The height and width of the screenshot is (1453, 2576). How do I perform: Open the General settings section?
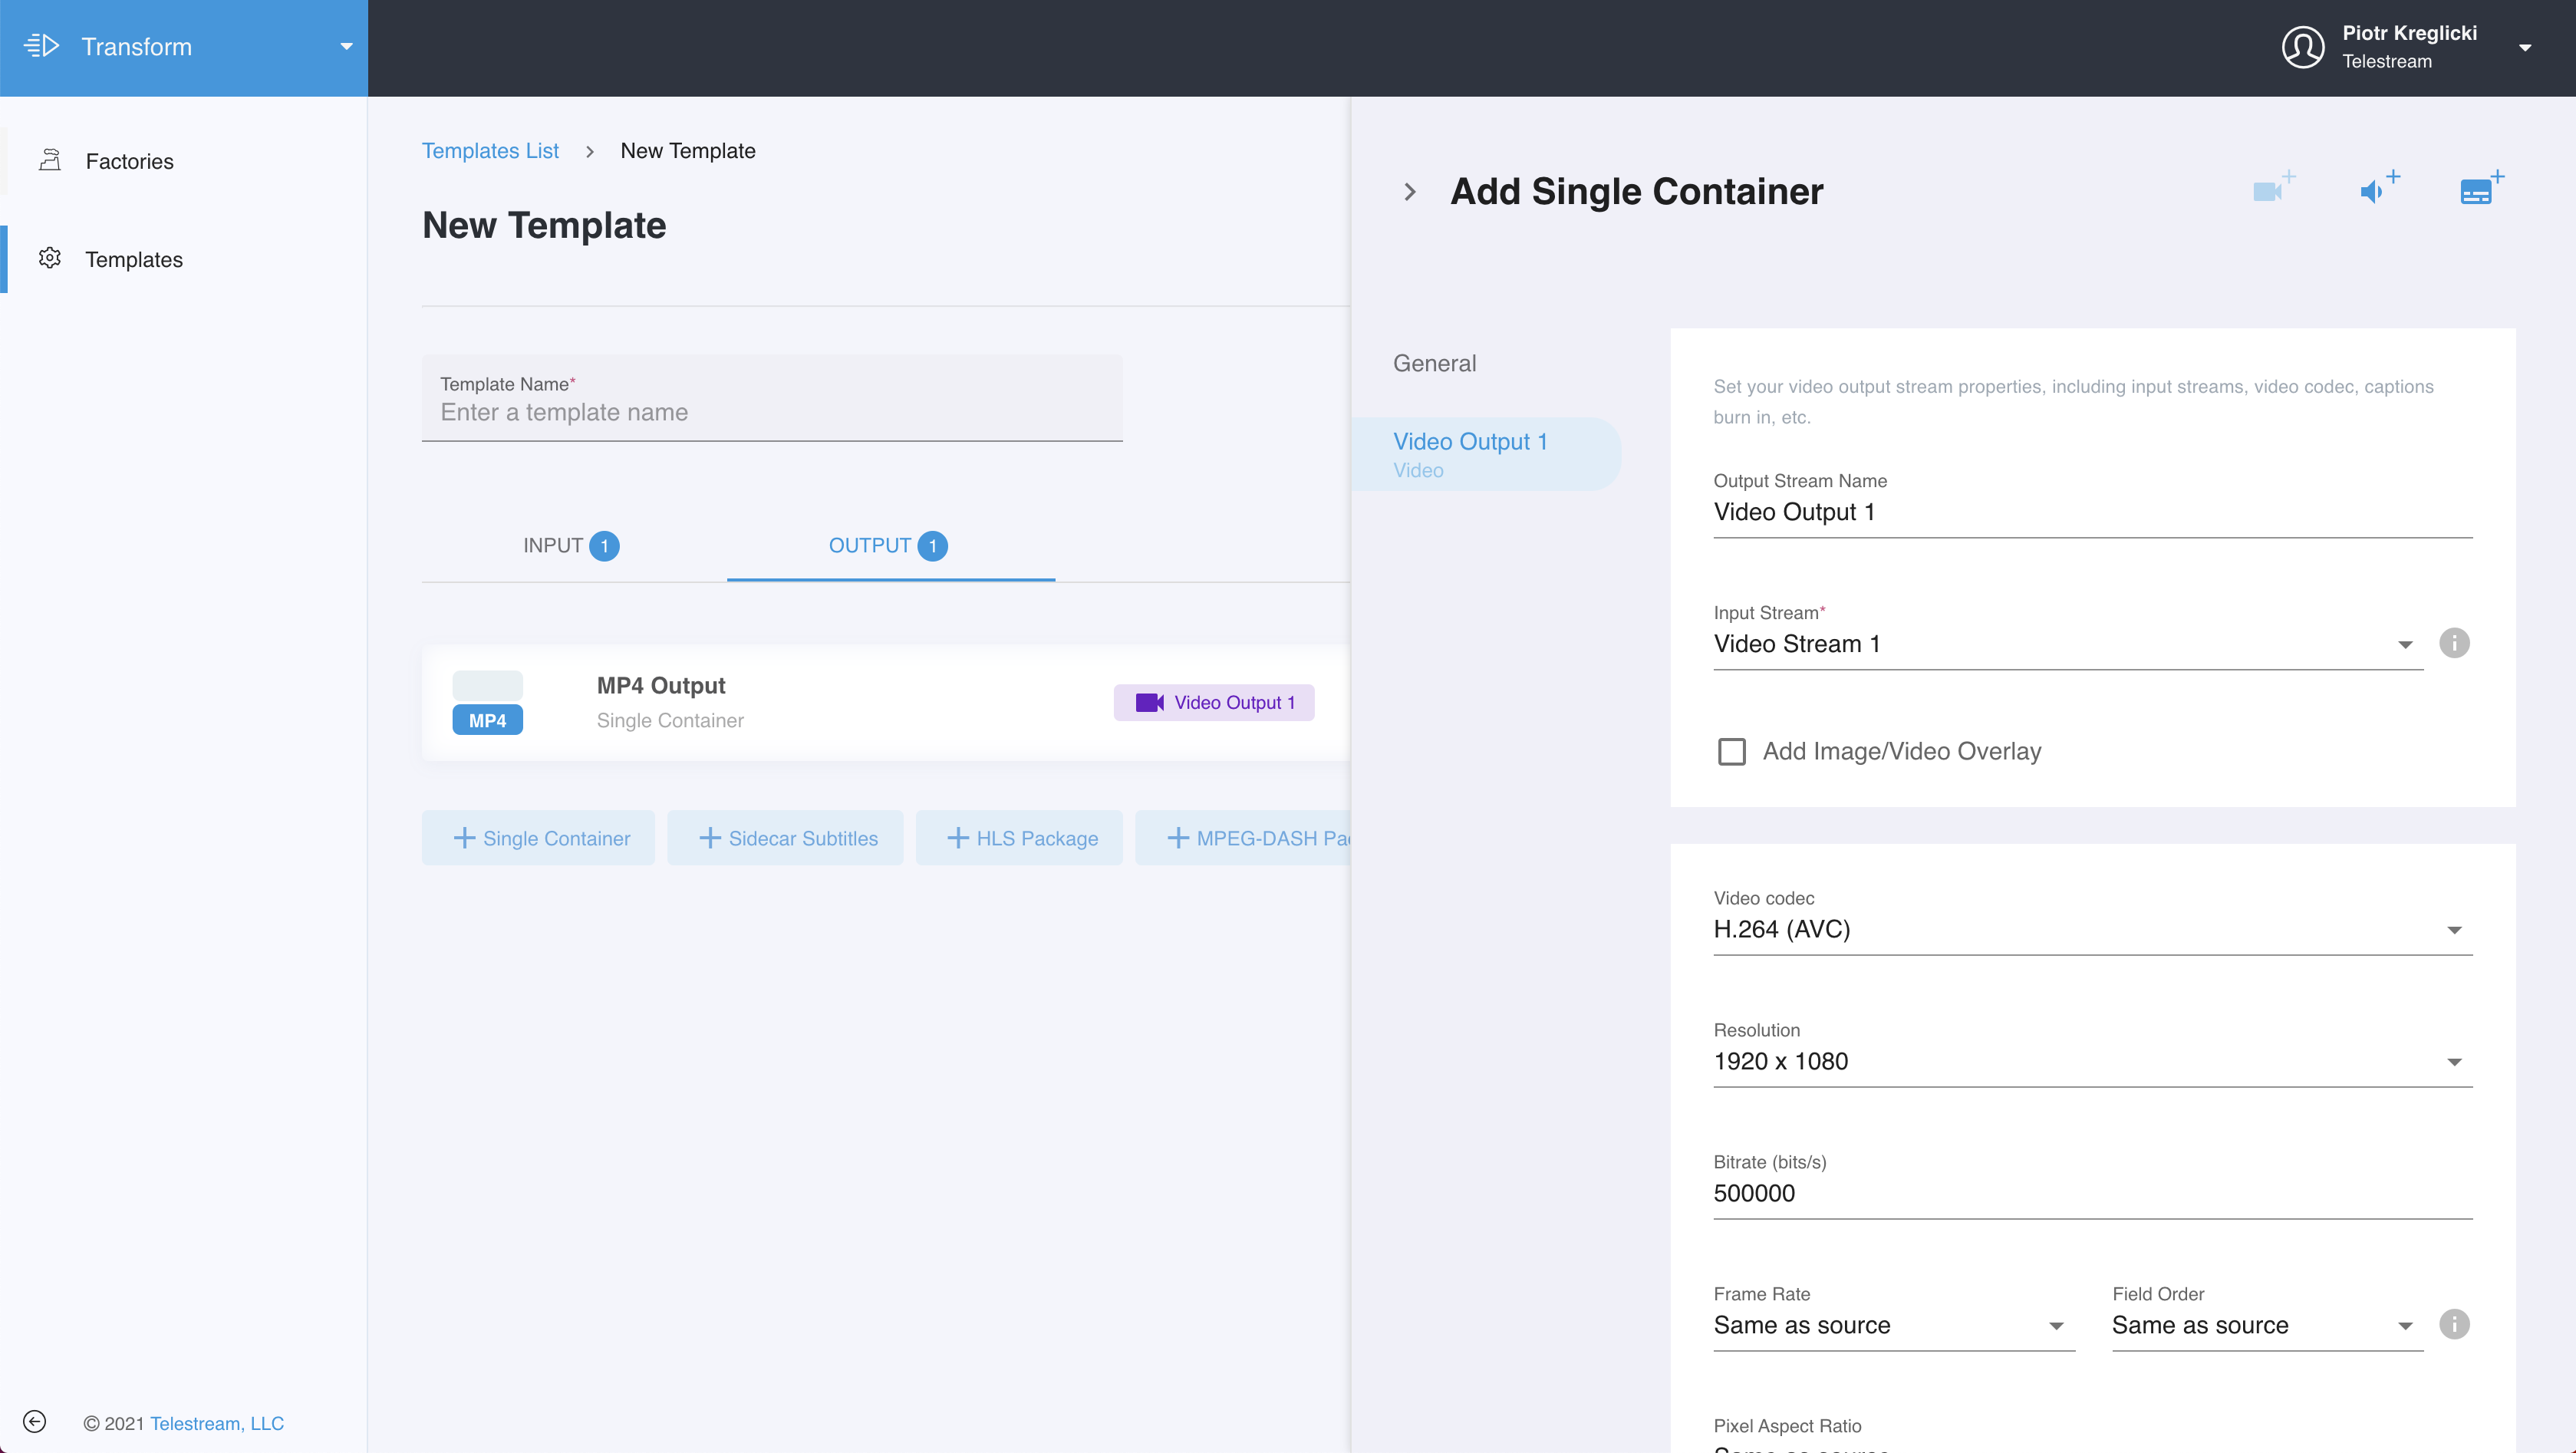tap(1434, 363)
